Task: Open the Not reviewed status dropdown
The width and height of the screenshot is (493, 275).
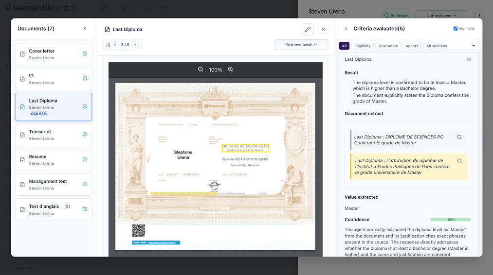Action: [302, 45]
